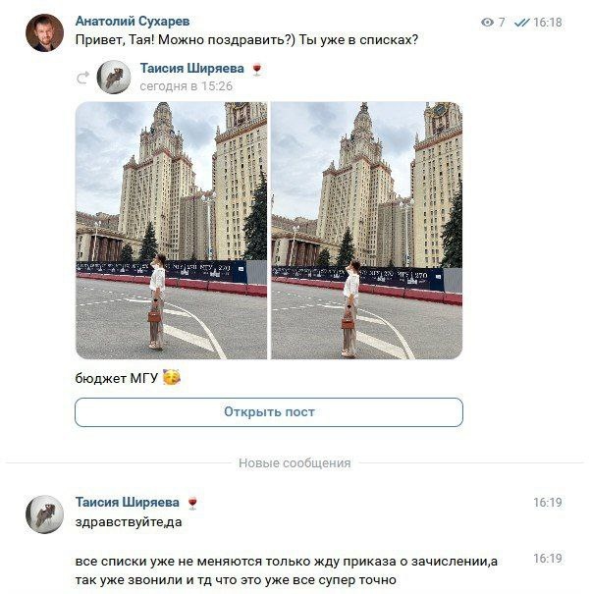Image resolution: width=590 pixels, height=594 pixels.
Task: Click the 16:18 message timestamp
Action: [x=548, y=23]
